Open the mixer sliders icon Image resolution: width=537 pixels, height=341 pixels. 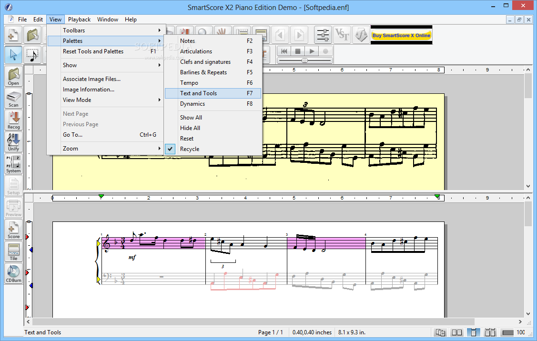[323, 35]
